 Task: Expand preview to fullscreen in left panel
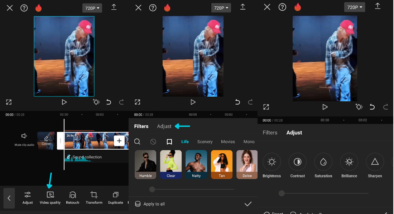click(9, 102)
